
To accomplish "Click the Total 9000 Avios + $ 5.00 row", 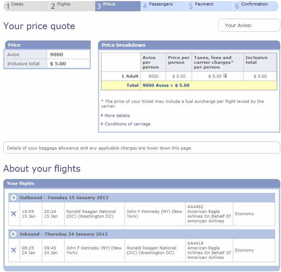I will click(189, 85).
